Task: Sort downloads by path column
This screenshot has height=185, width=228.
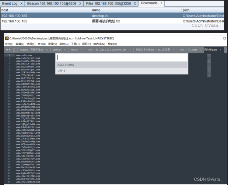Action: (x=203, y=10)
